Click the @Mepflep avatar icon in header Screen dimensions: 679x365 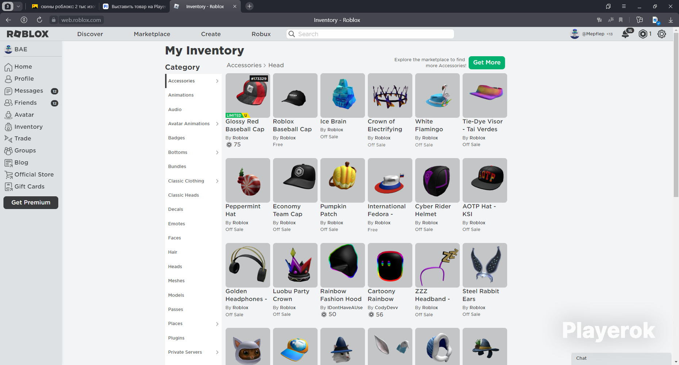click(575, 34)
